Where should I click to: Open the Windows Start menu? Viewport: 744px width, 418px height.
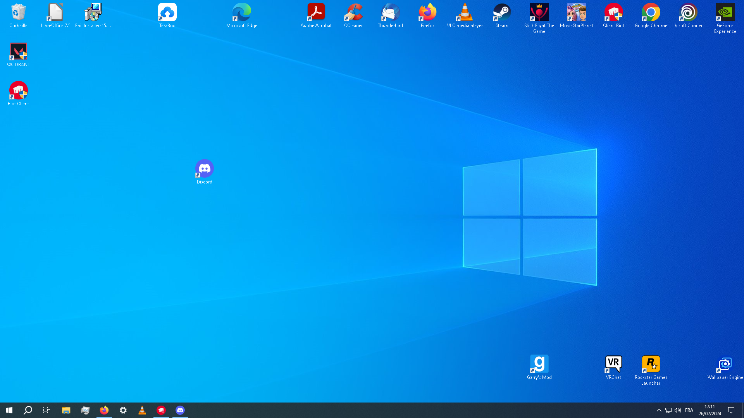click(9, 410)
